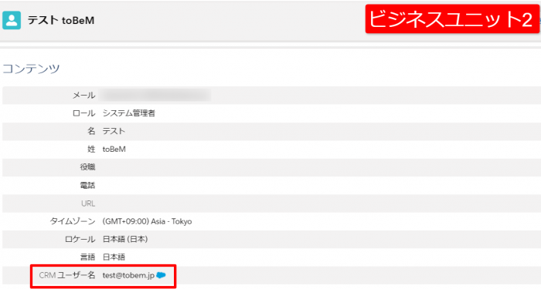This screenshot has width=541, height=289.
Task: Click the empty 役職 field row
Action: click(x=271, y=167)
